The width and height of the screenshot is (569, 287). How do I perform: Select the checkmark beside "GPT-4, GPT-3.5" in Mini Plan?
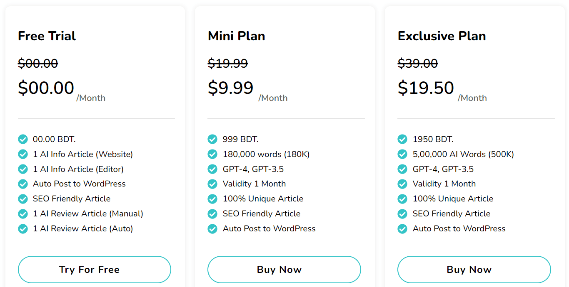tap(212, 169)
